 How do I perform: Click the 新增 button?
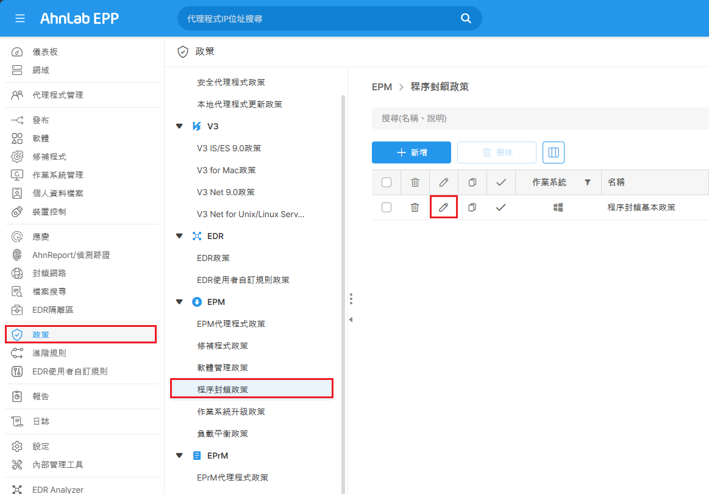pyautogui.click(x=412, y=152)
